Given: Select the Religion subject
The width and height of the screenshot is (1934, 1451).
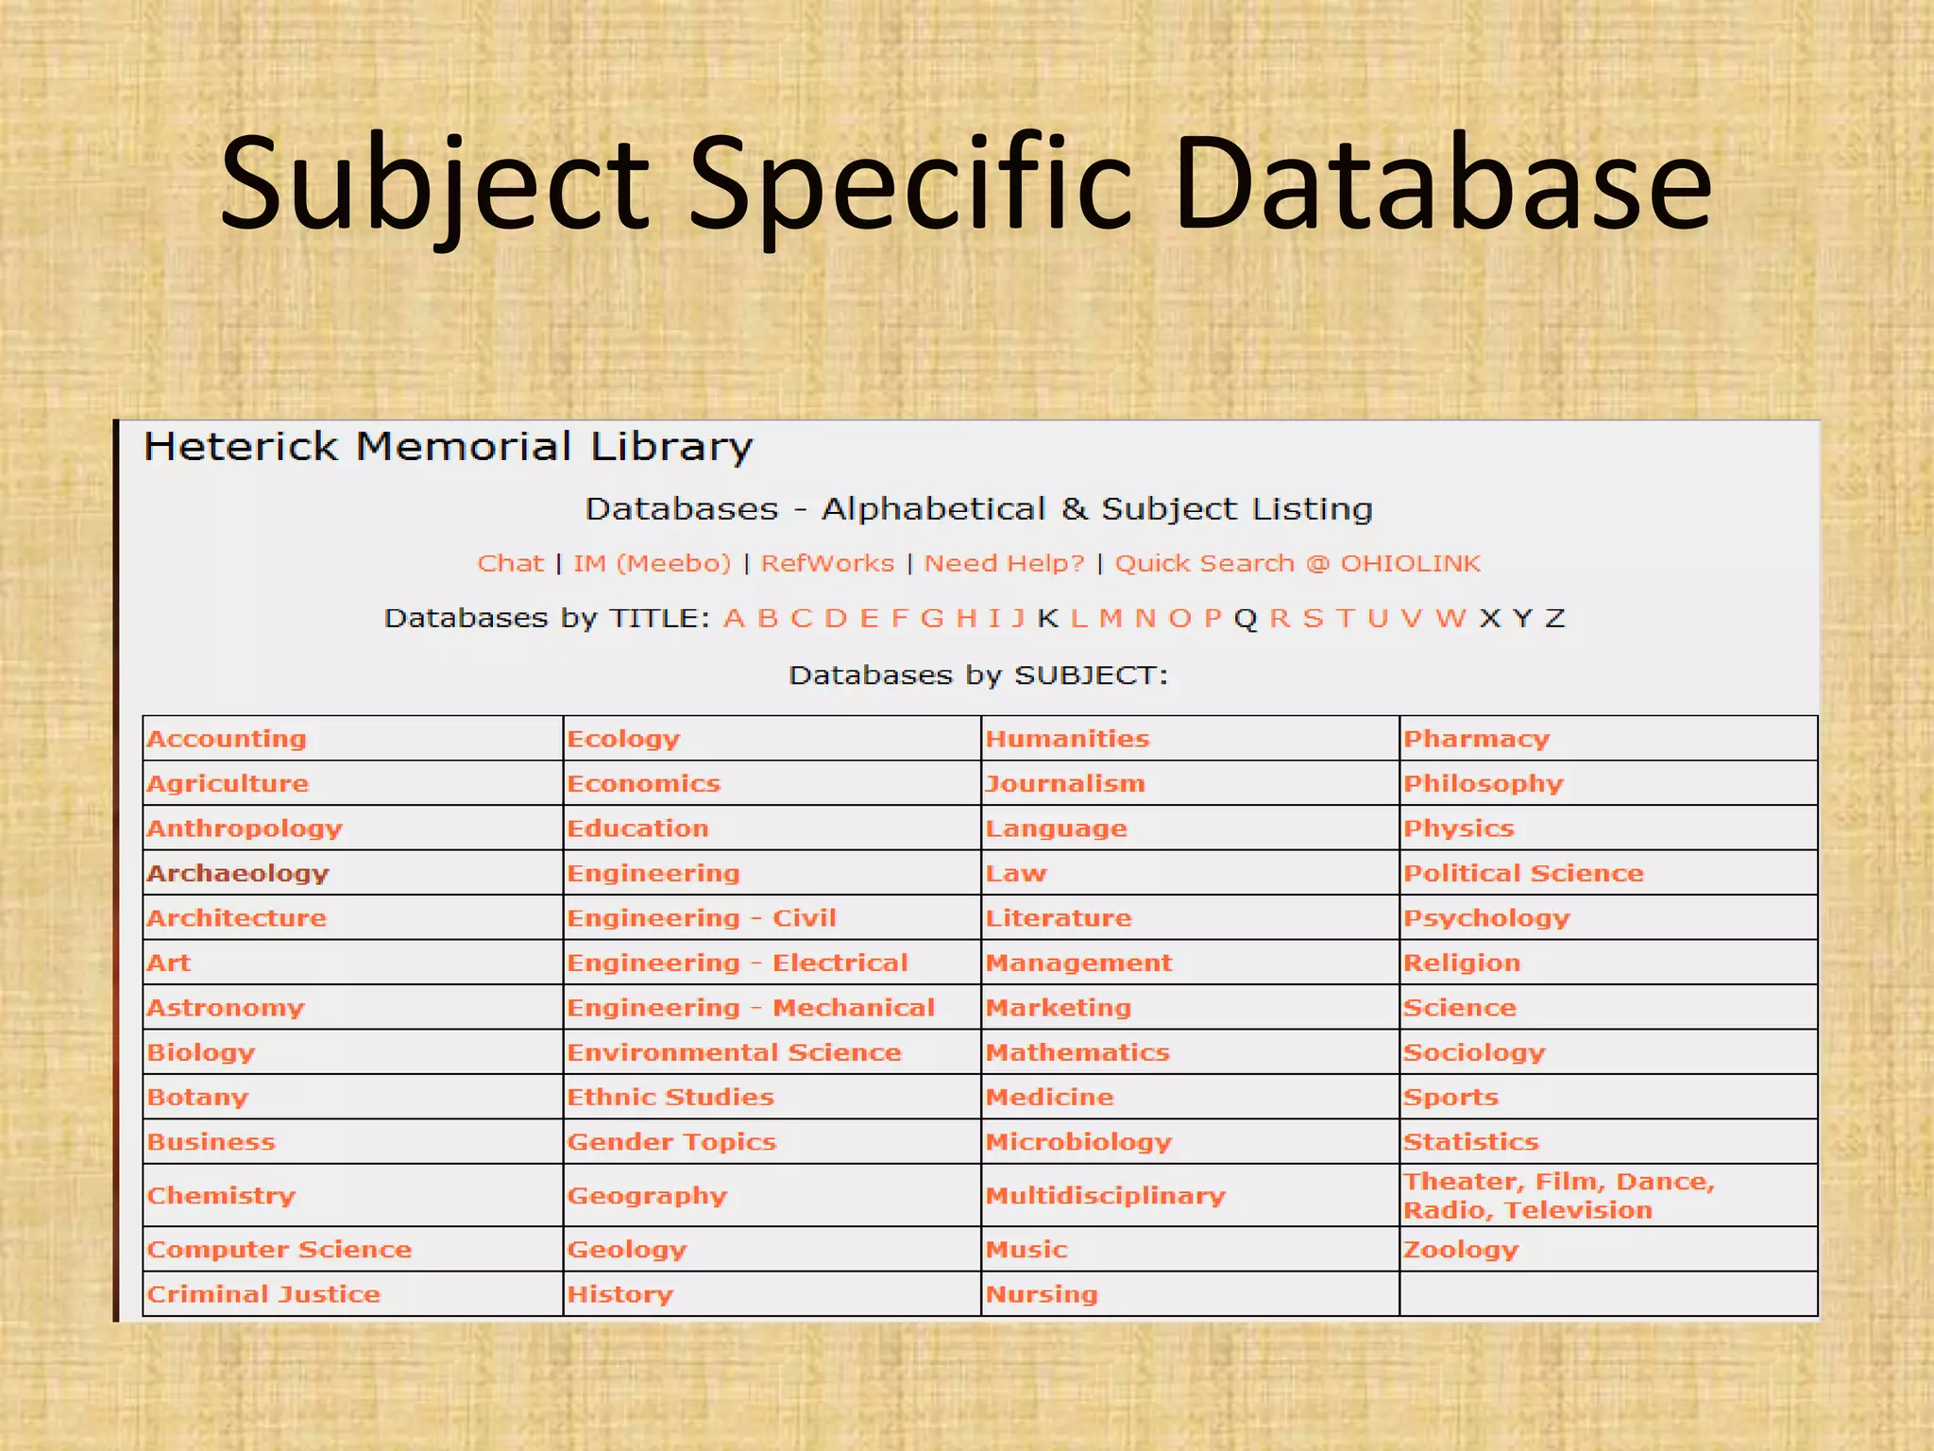Looking at the screenshot, I should (1462, 964).
